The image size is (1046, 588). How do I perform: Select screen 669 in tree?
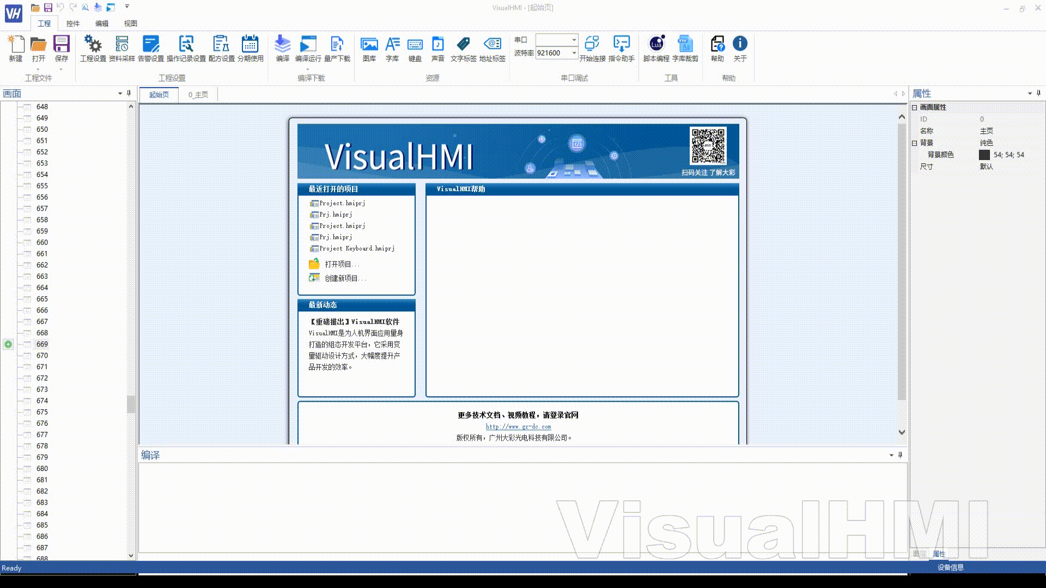42,344
